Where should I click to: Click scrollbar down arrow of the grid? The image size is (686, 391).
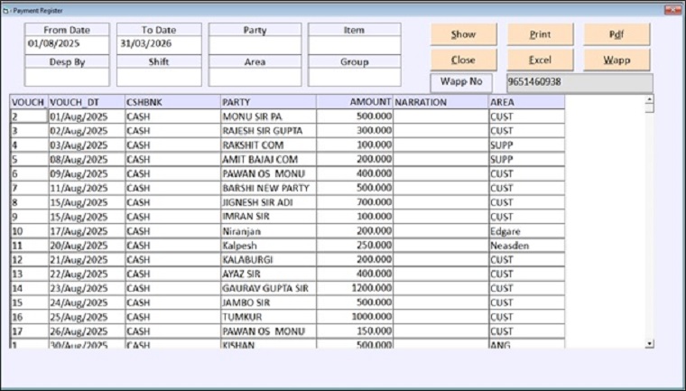(x=650, y=344)
